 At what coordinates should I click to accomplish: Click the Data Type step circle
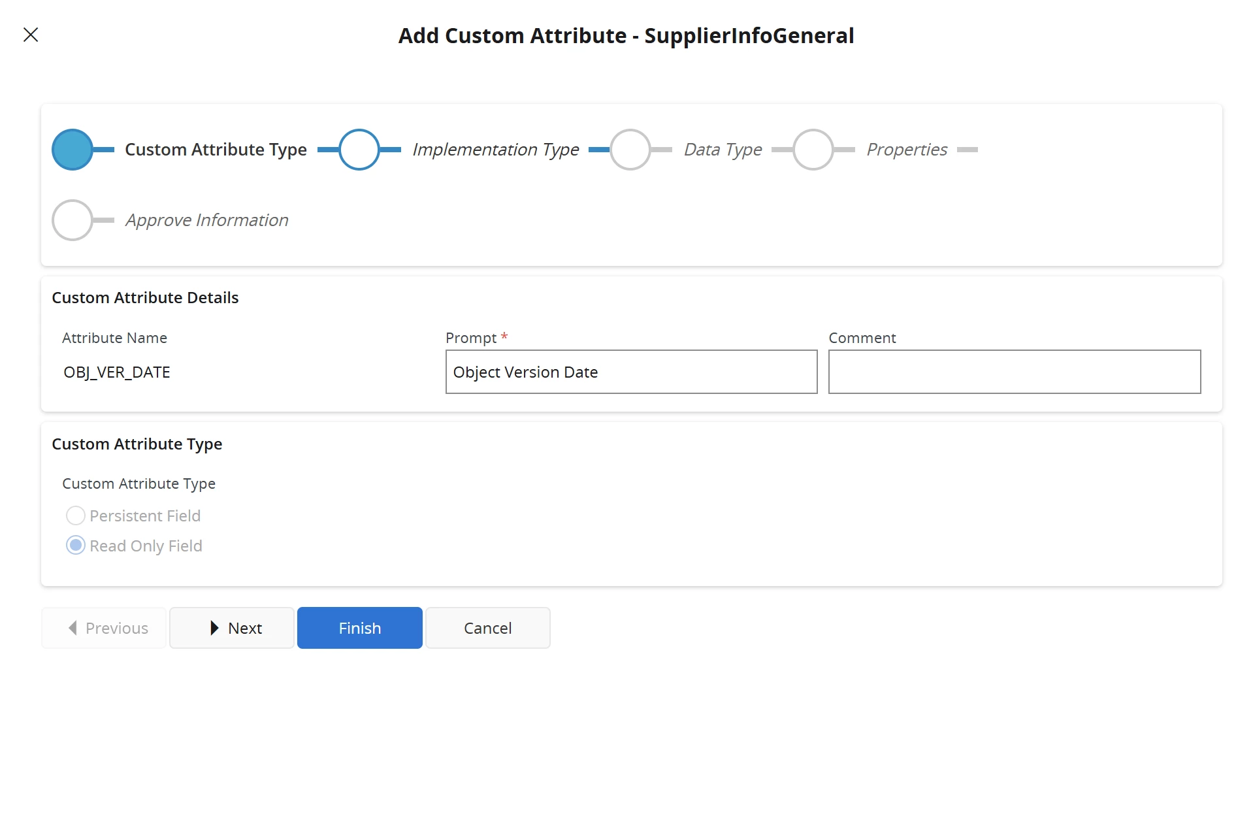(630, 150)
